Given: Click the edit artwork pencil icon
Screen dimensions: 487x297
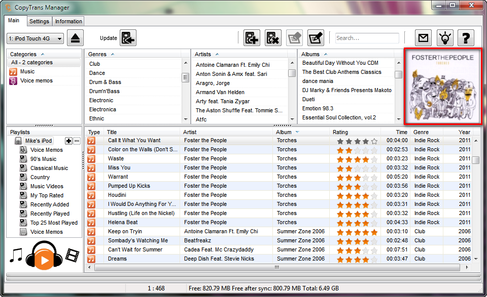Looking at the screenshot, I should (x=316, y=38).
